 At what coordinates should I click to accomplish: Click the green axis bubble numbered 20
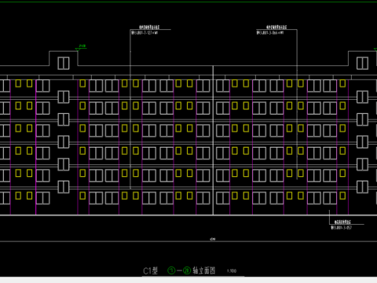[x=187, y=270]
